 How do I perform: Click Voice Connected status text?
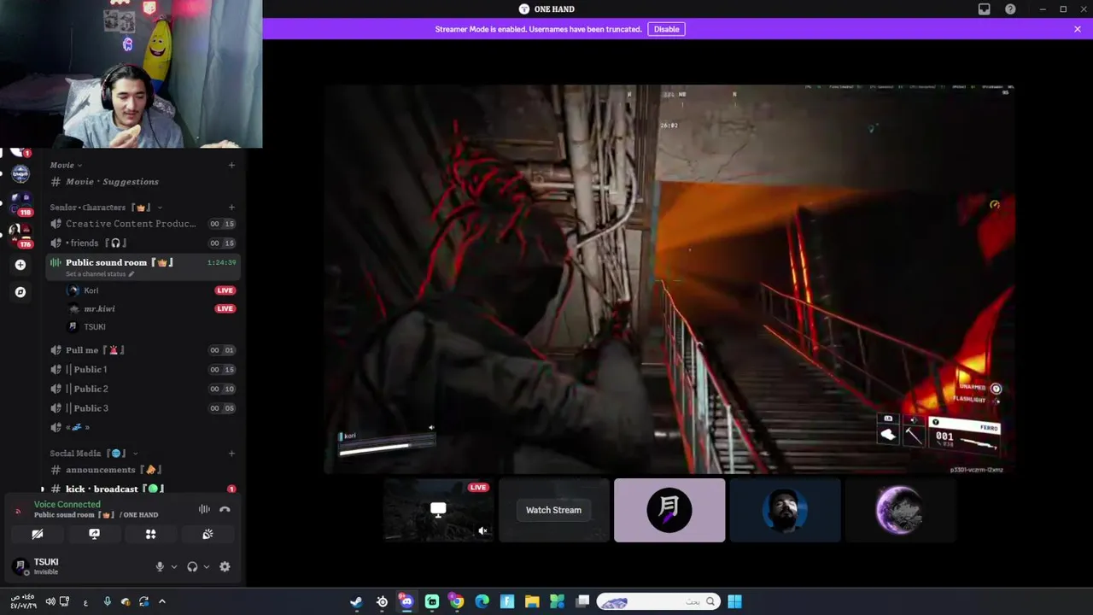coord(67,504)
